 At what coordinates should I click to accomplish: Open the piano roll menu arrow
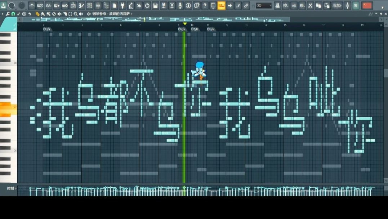pyautogui.click(x=3, y=14)
